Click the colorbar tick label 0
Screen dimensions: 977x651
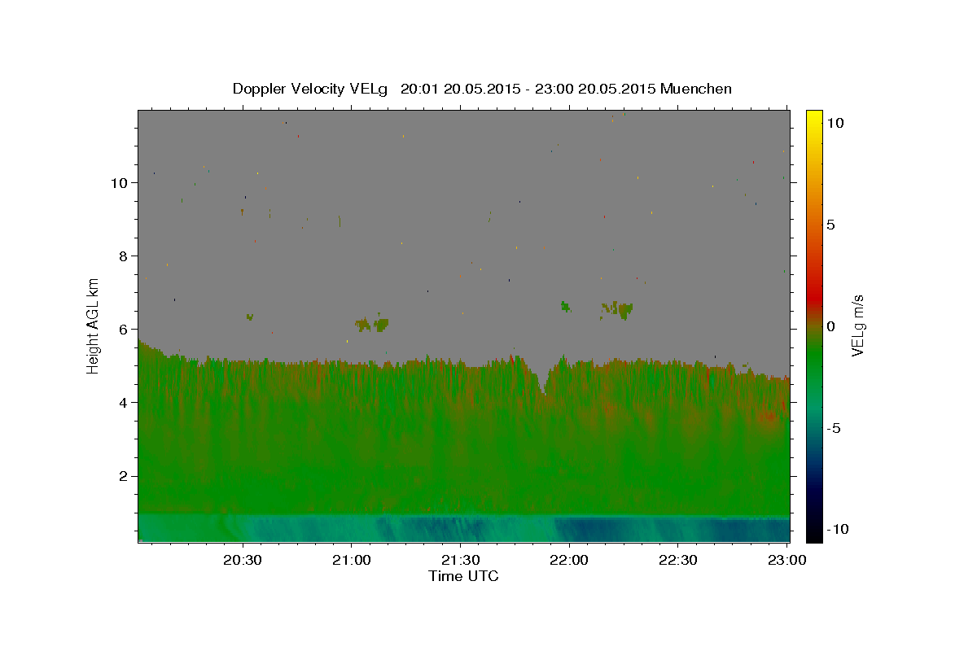point(830,326)
